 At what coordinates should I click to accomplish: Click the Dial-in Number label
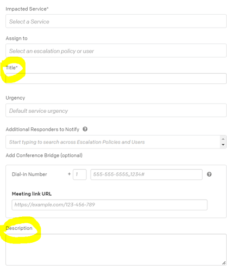29,175
